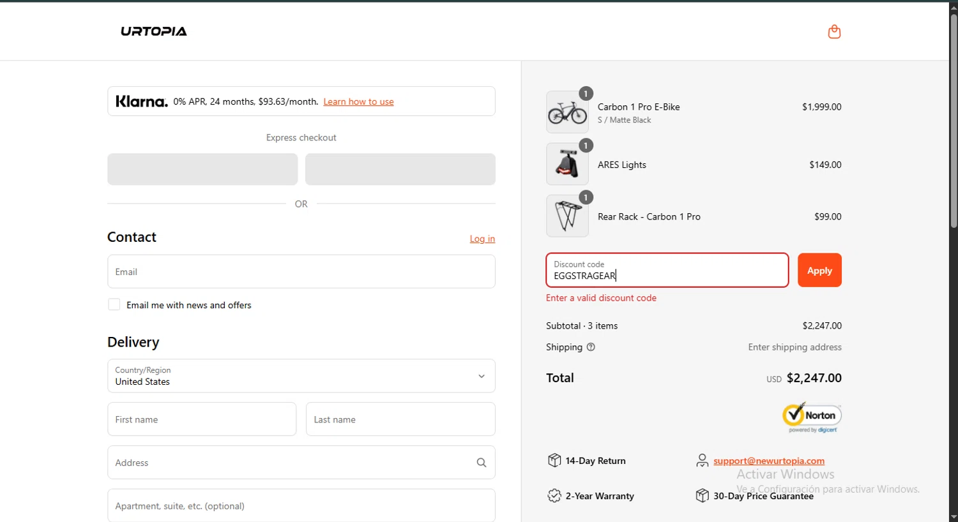Expand the Country/Region dropdown
Screen dimensions: 958x522
tap(301, 376)
